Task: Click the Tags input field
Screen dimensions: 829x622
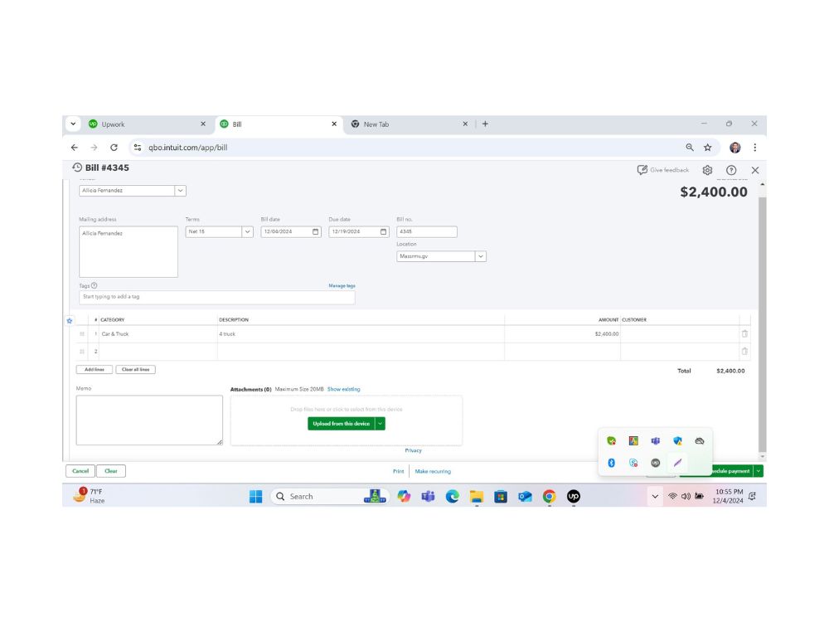Action: click(216, 297)
